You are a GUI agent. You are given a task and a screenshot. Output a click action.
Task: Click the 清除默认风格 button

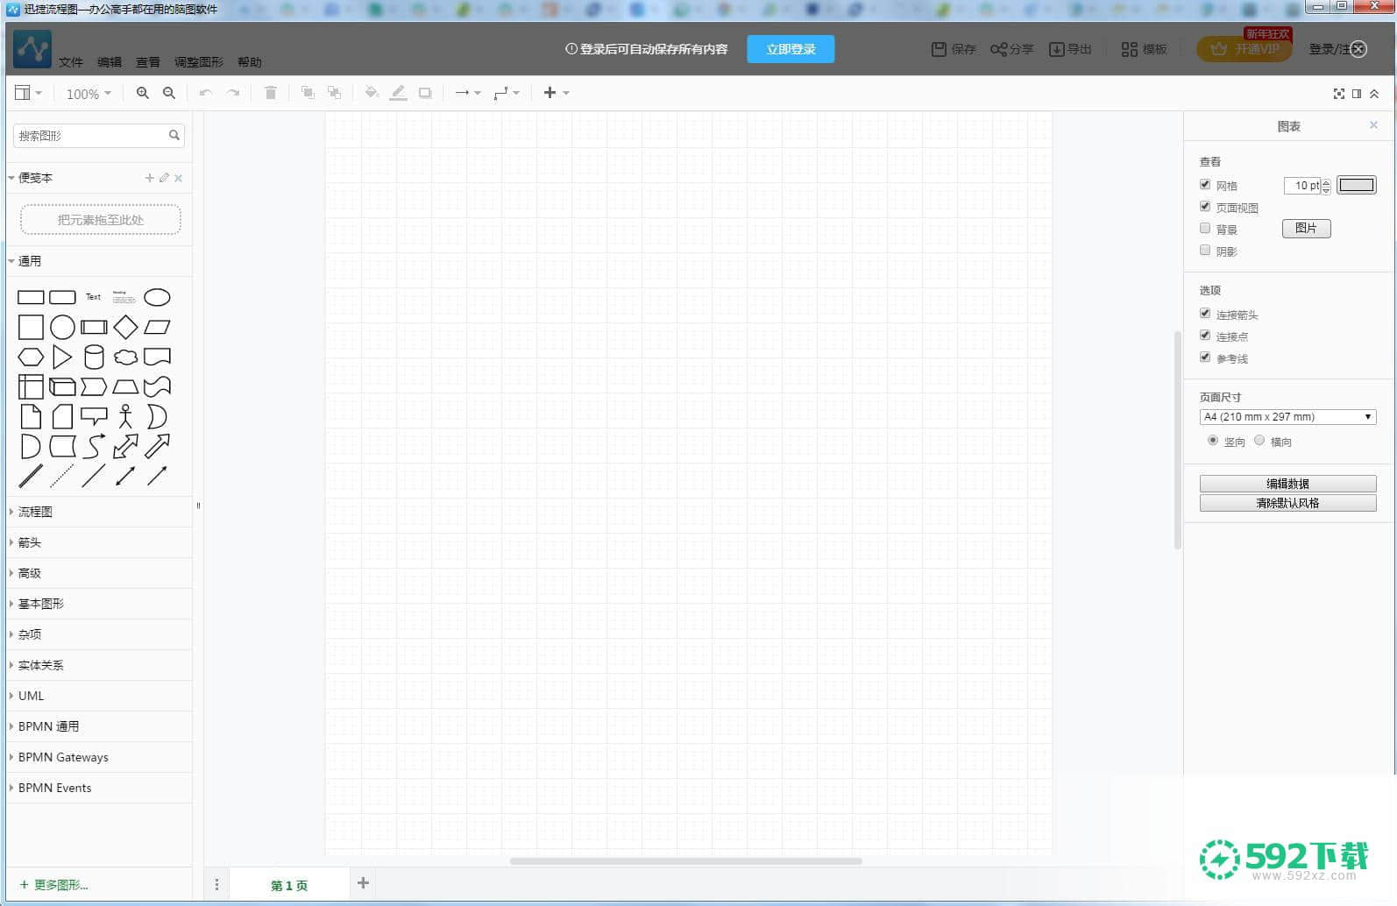pos(1287,503)
